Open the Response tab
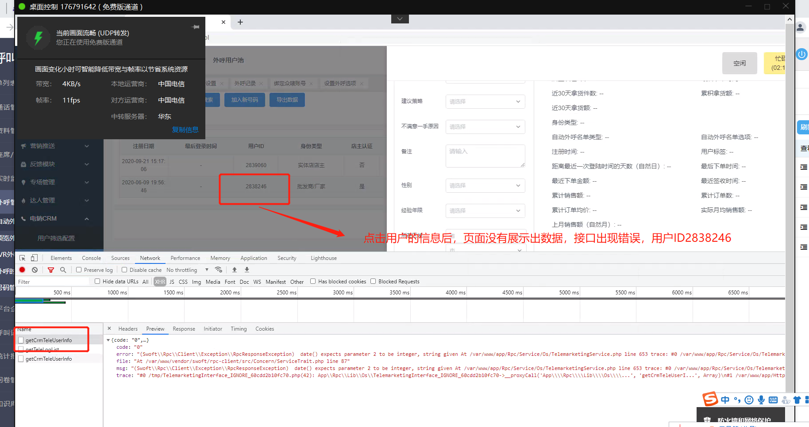The height and width of the screenshot is (427, 809). click(184, 329)
